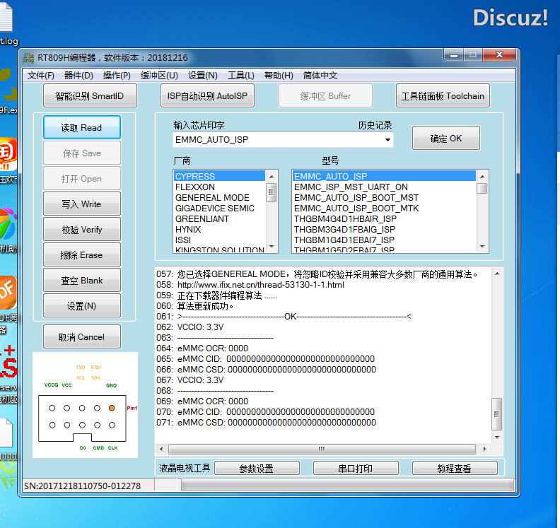The width and height of the screenshot is (560, 528).
Task: Click ISP自动识别 AutoISP button
Action: [x=207, y=95]
